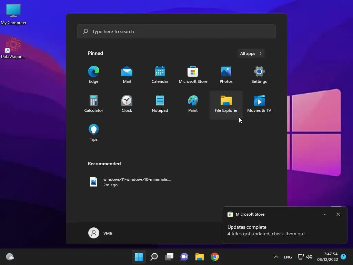Open the Edge browser from pinned apps
The height and width of the screenshot is (265, 353).
pos(94,75)
